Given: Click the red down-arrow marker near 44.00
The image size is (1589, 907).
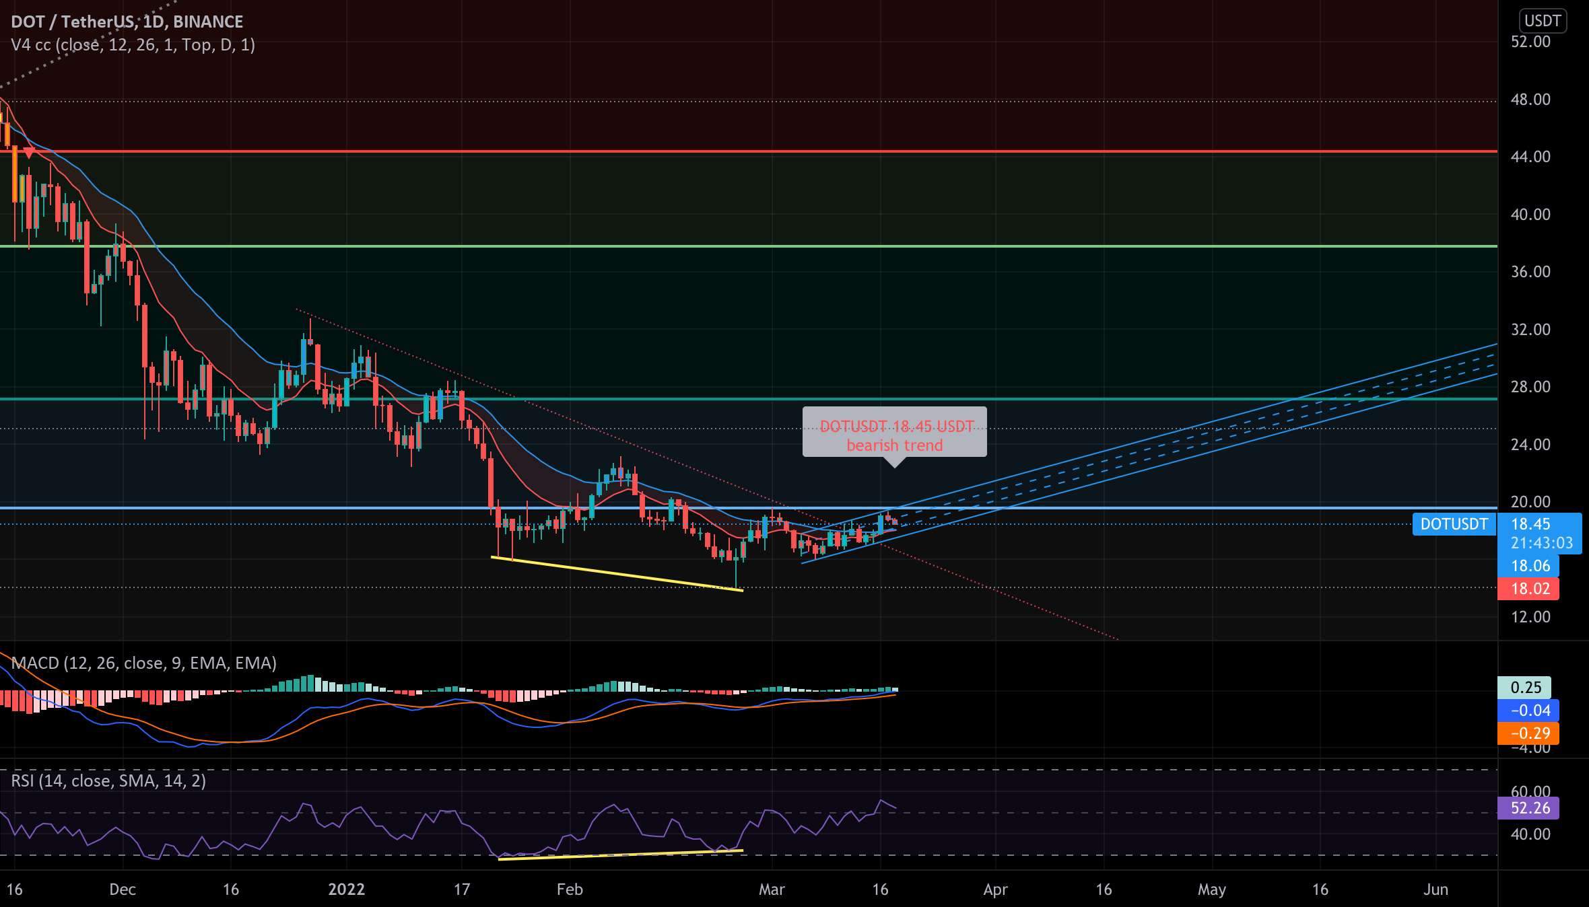Looking at the screenshot, I should tap(29, 153).
